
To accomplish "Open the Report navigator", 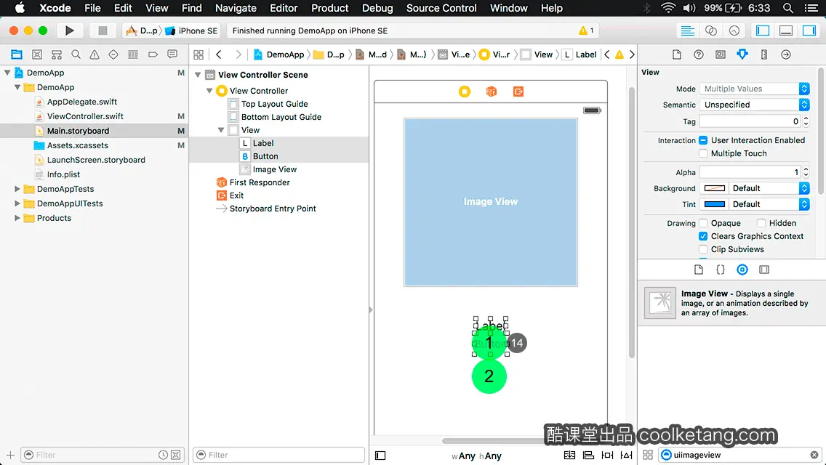I will [x=172, y=54].
